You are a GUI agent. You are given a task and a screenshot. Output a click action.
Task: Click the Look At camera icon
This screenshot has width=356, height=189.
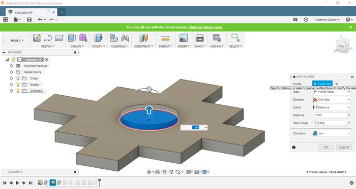[157, 172]
